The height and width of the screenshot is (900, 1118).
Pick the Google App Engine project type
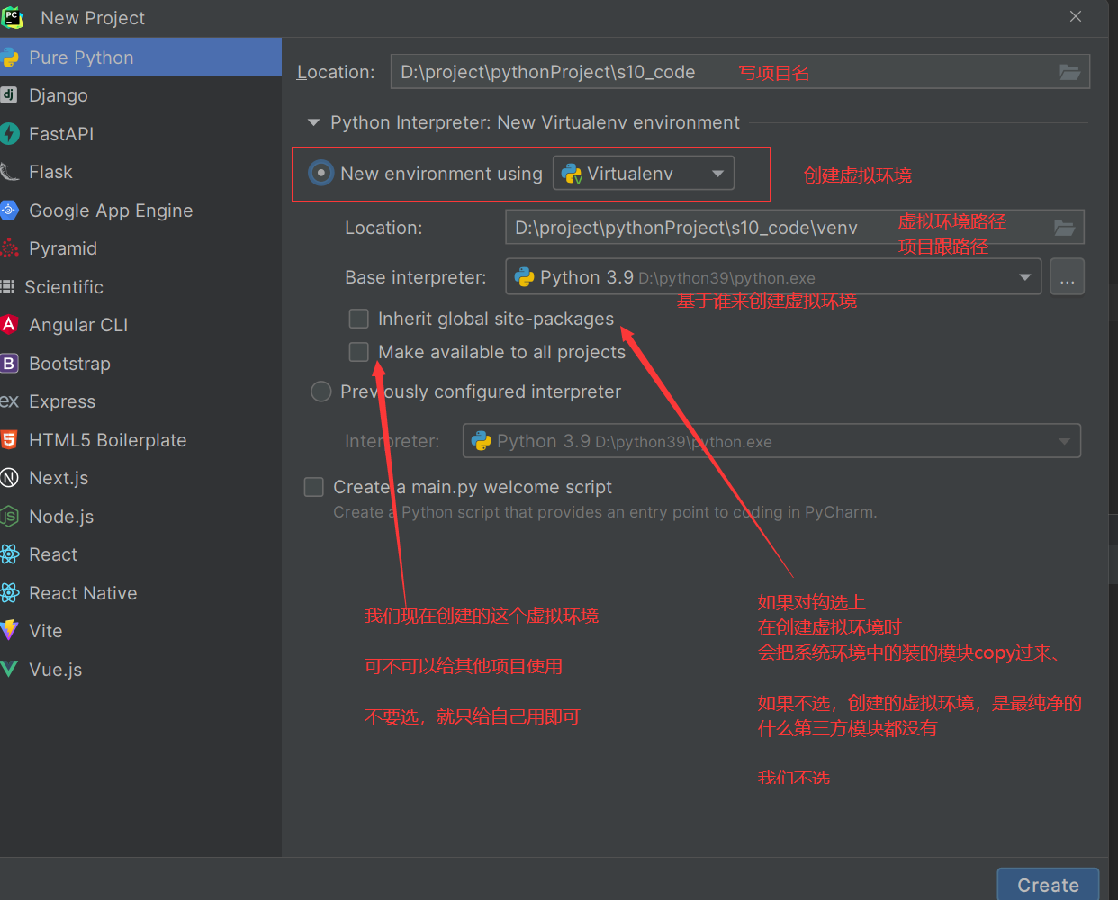(x=140, y=211)
